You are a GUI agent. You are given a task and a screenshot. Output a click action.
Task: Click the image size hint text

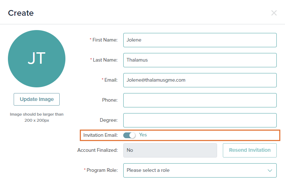pyautogui.click(x=37, y=117)
